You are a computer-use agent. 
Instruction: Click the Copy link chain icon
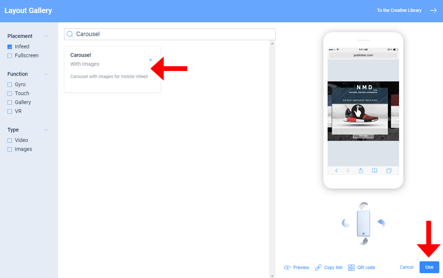(x=318, y=268)
